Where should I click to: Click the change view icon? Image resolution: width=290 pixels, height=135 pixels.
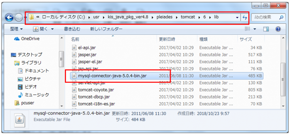tap(248, 29)
